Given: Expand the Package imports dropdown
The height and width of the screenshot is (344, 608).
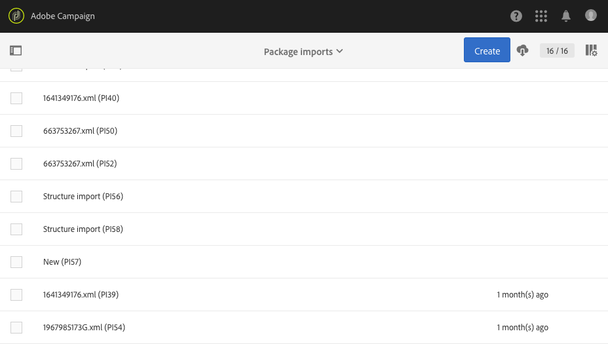Looking at the screenshot, I should (303, 52).
